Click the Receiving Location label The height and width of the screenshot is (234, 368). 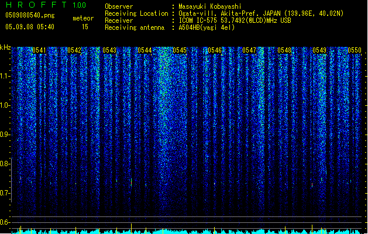click(136, 13)
